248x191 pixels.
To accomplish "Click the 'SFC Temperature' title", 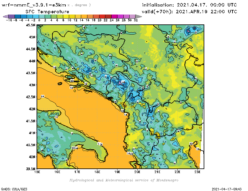I will point(47,12).
